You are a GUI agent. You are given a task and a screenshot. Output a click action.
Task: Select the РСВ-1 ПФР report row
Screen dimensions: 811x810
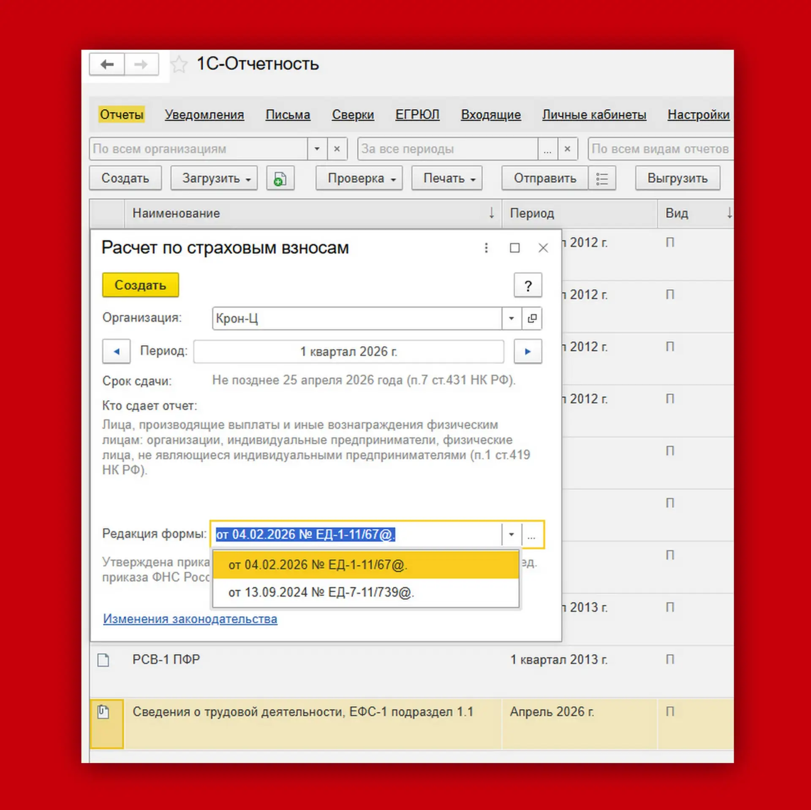click(x=411, y=671)
